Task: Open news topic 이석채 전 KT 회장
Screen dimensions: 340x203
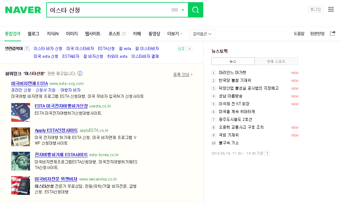Action: [x=234, y=104]
